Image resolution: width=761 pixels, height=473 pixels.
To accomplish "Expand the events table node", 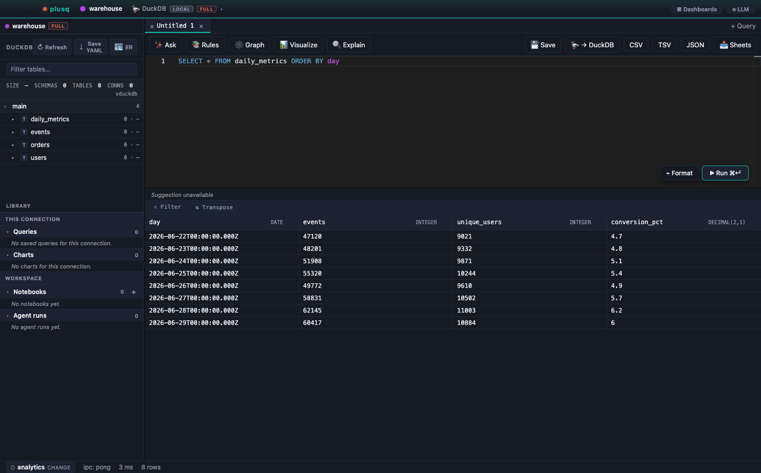I will click(x=13, y=132).
